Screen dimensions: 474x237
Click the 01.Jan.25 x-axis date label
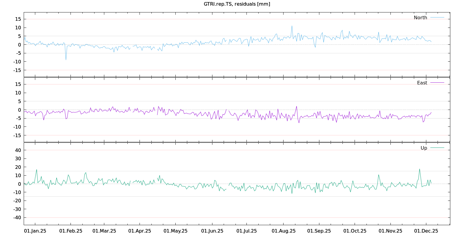click(35, 231)
